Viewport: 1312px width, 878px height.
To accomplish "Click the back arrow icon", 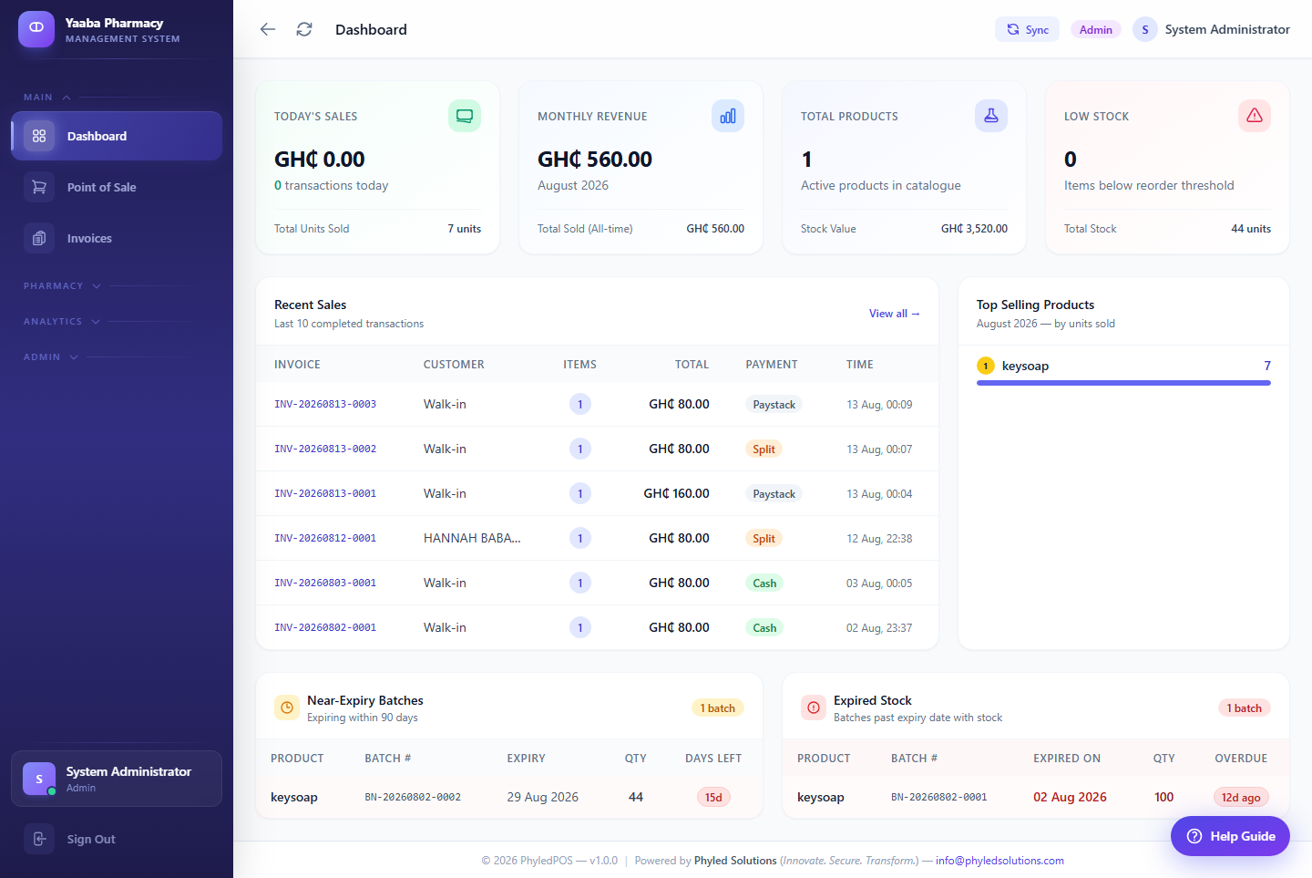I will click(x=268, y=29).
